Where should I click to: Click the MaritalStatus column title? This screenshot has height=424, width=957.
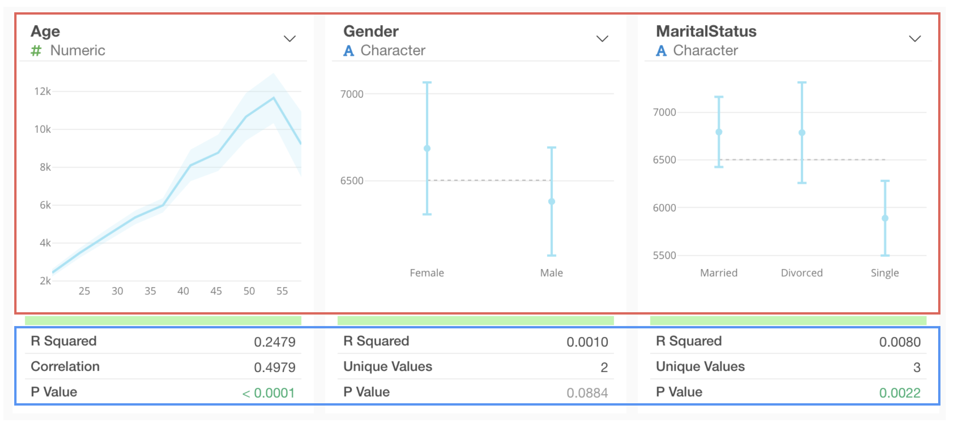[706, 31]
